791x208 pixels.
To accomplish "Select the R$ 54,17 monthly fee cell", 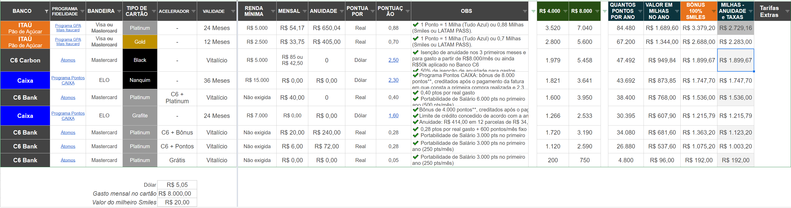I will pyautogui.click(x=292, y=28).
